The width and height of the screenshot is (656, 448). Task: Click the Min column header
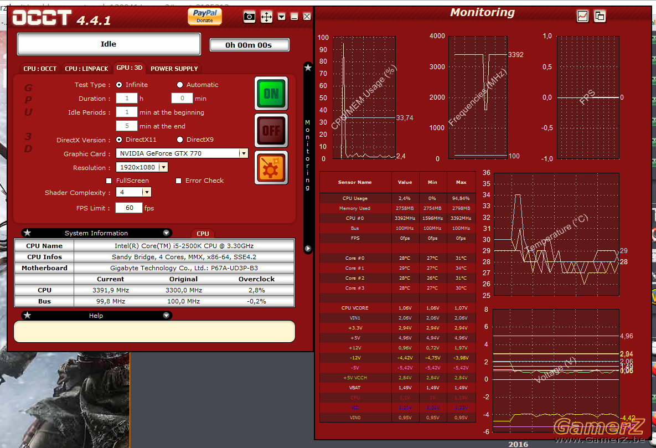point(432,183)
